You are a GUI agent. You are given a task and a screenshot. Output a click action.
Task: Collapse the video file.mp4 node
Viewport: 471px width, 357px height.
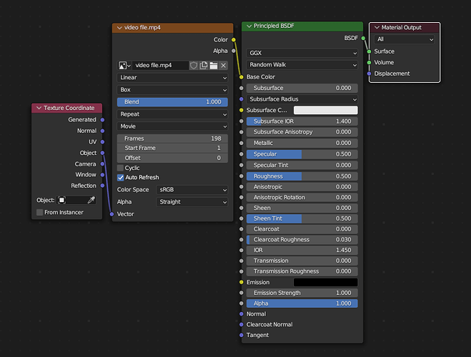(x=119, y=28)
